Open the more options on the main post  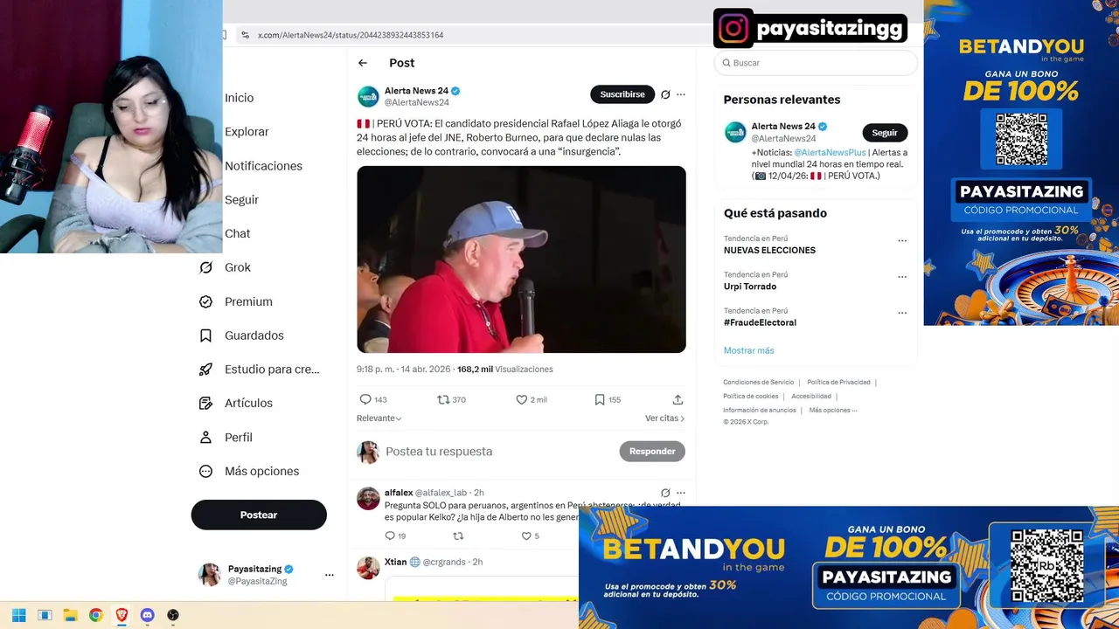pyautogui.click(x=681, y=94)
